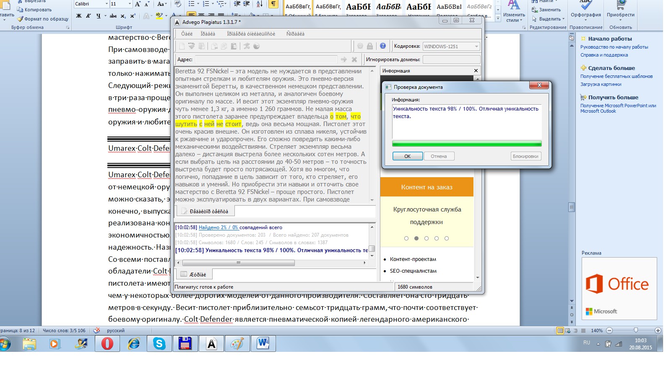Click the paste icon in Plagiatus toolbar
The image size is (671, 377).
[x=234, y=46]
